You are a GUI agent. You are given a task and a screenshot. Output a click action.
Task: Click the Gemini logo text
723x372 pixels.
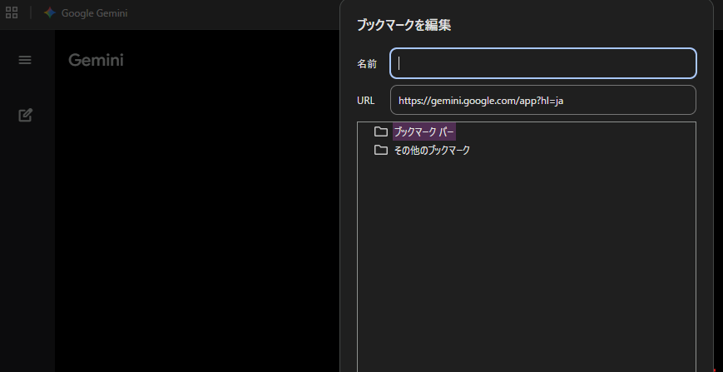[x=96, y=60]
